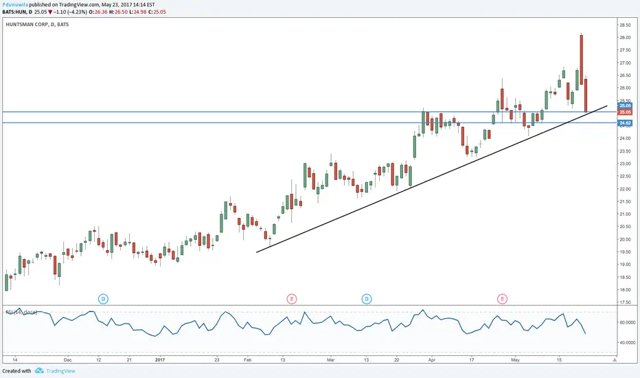Click the 21.00 price axis label

pos(625,214)
